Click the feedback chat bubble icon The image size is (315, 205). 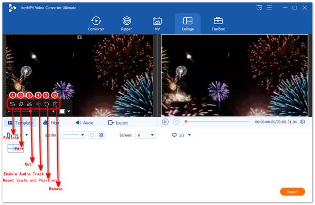259,8
